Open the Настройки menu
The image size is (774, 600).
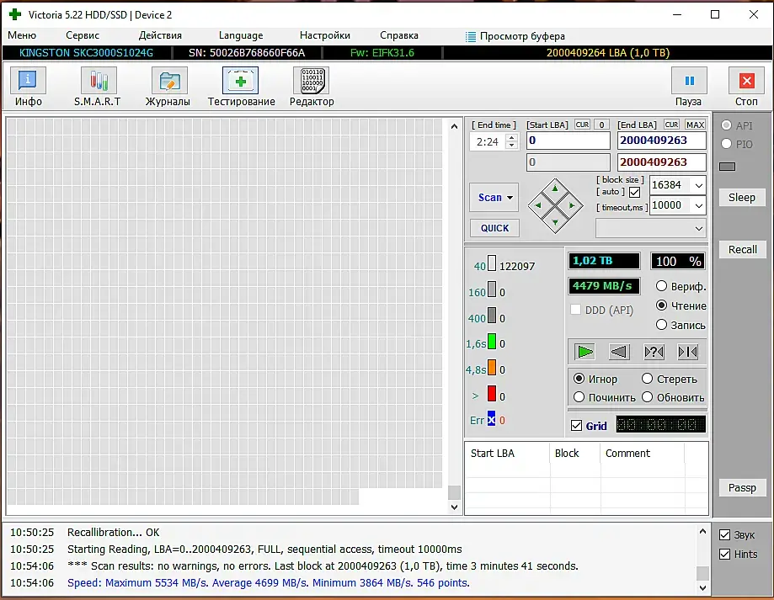324,35
